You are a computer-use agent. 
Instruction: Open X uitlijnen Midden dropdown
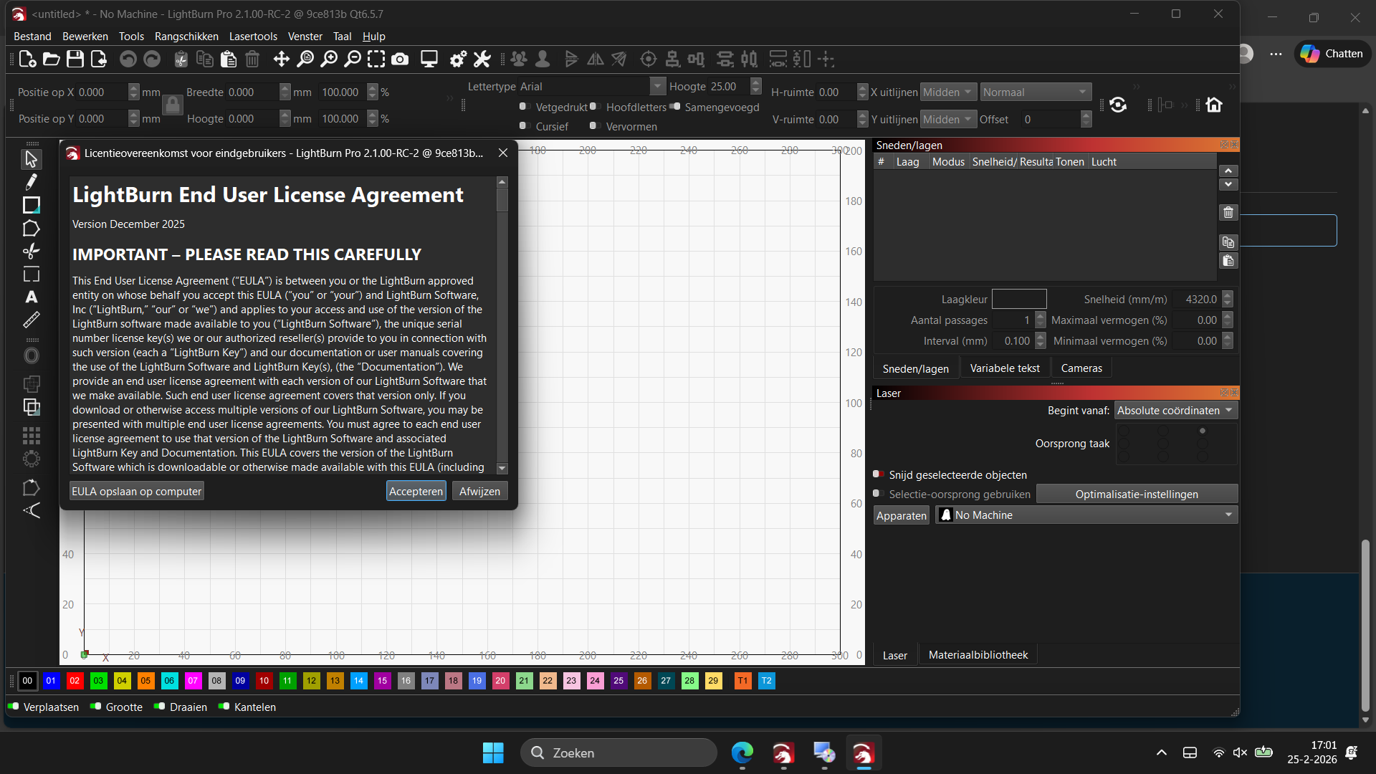tap(948, 92)
